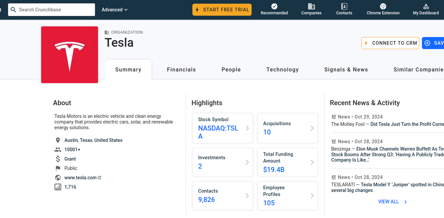The width and height of the screenshot is (444, 218).
Task: Click the CONNECT TO CRM button
Action: click(390, 43)
